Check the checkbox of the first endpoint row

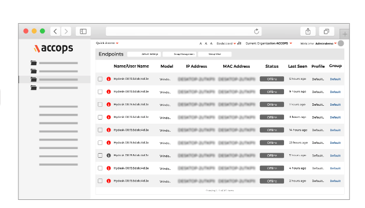click(100, 79)
